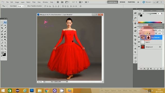Delete layer with trash icon
This screenshot has width=165, height=93.
click(x=161, y=69)
